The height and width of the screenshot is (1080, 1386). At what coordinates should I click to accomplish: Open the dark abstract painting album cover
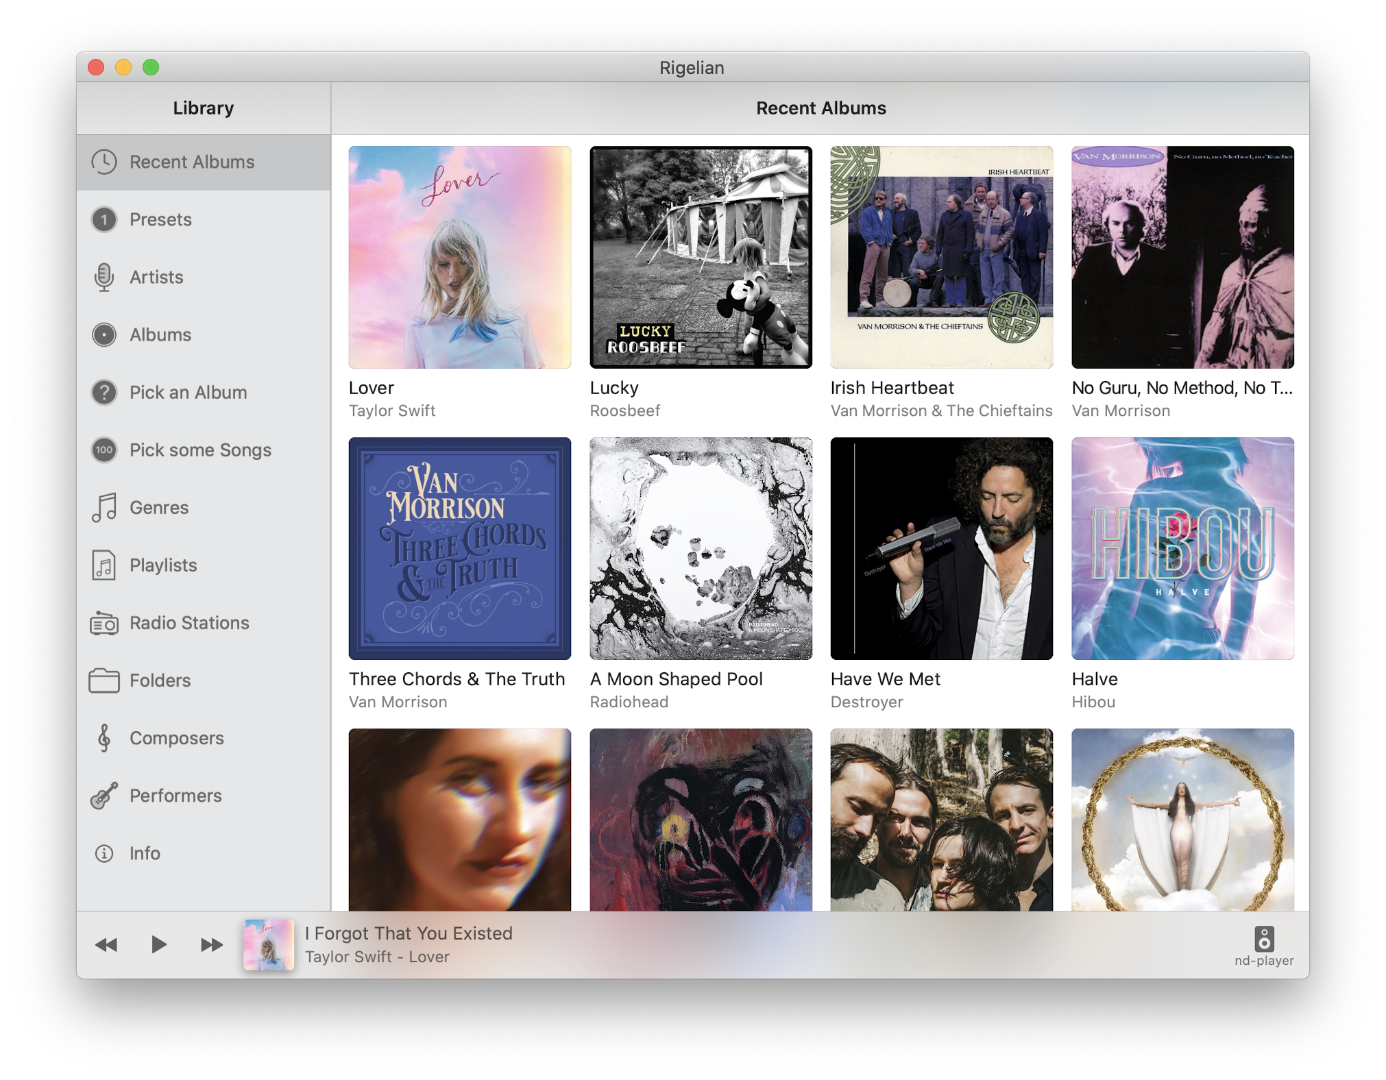click(701, 820)
